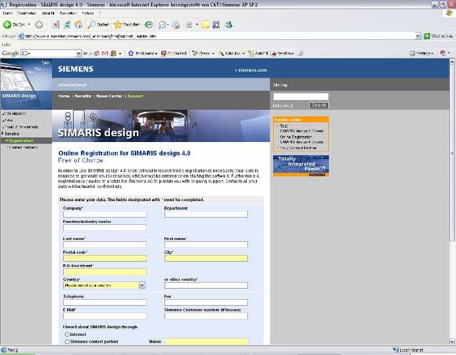Screen dimensions: 456x355
Task: Click the yellow note toolbar icon
Action: click(x=205, y=25)
